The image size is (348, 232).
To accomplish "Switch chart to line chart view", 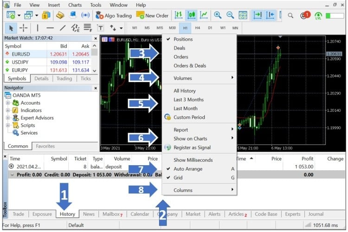I will (x=204, y=15).
